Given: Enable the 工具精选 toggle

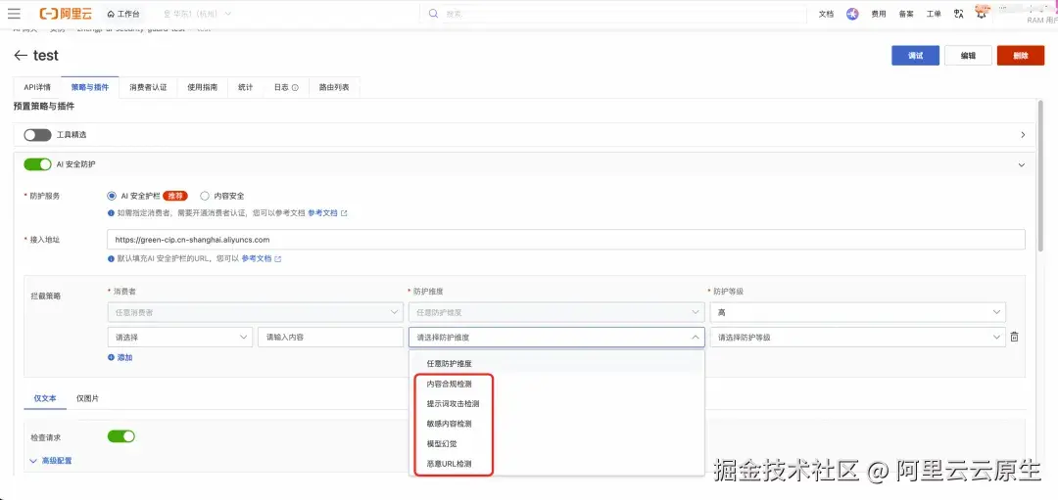Looking at the screenshot, I should click(x=37, y=135).
